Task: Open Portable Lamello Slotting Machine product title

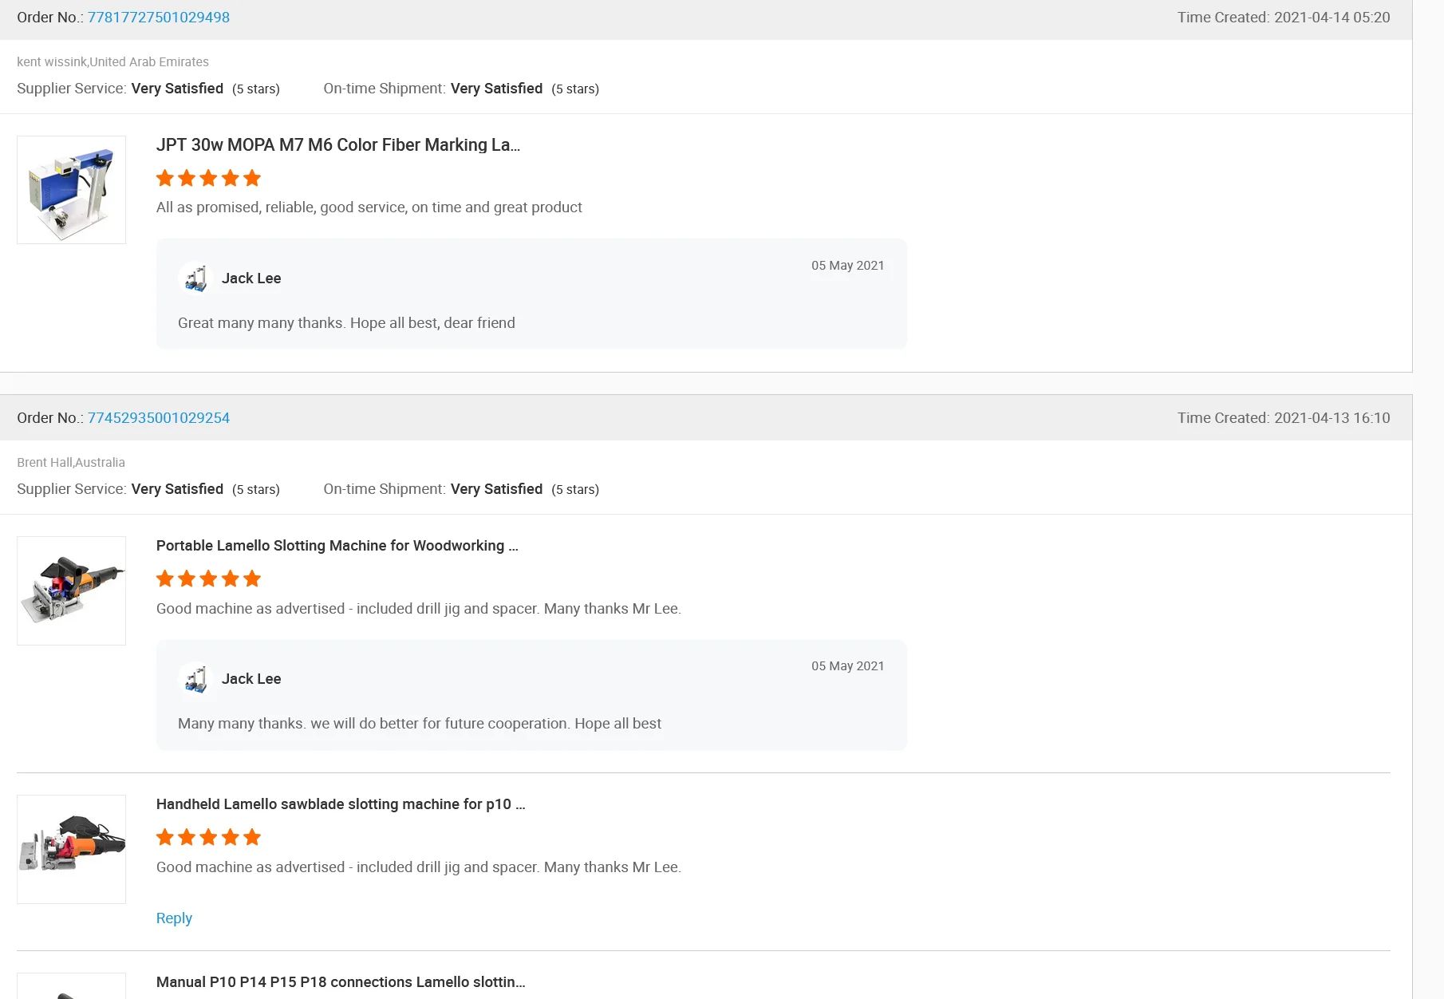Action: 337,546
